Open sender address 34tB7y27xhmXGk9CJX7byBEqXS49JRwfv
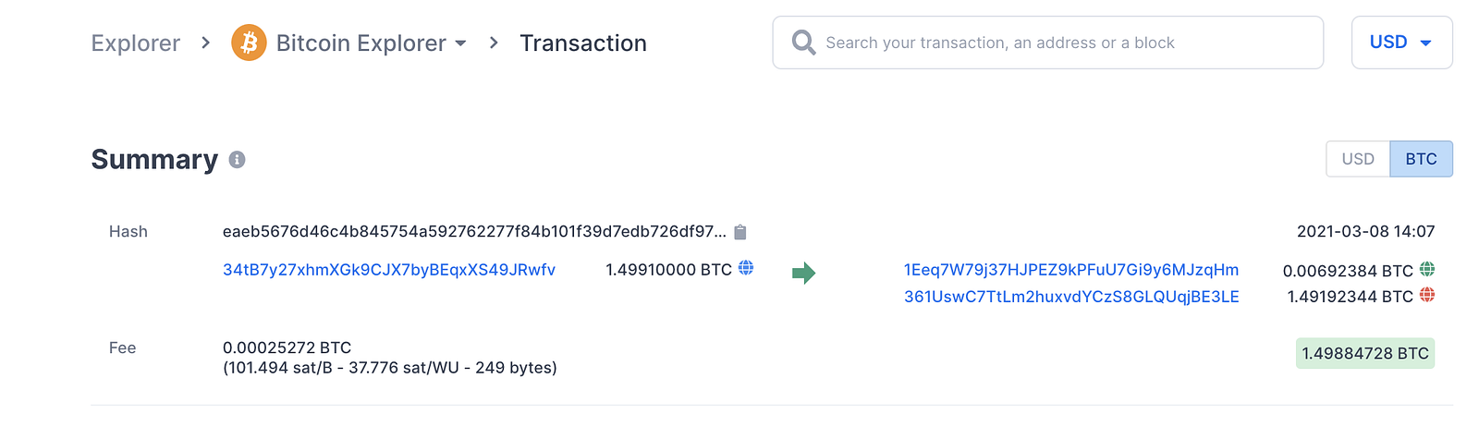This screenshot has height=427, width=1479. point(389,270)
